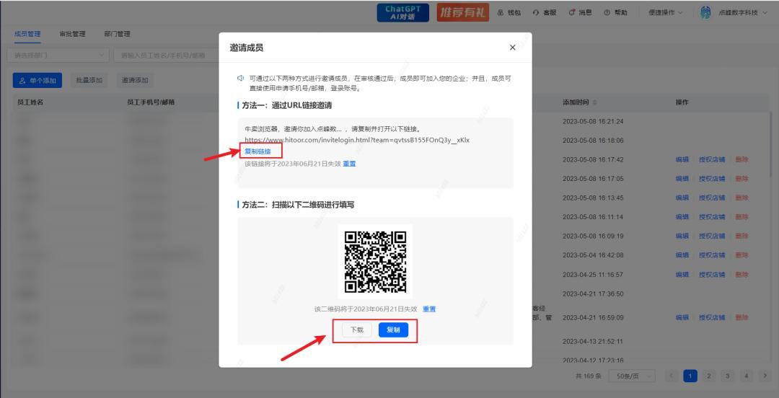Open the 推荐有礼 promotion banner
Viewport: 779px width, 398px height.
click(463, 13)
